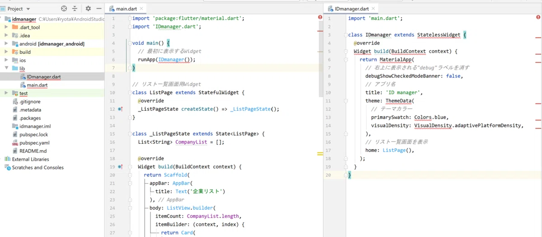Click StatelessWidget in IDmanager.dart

point(439,35)
